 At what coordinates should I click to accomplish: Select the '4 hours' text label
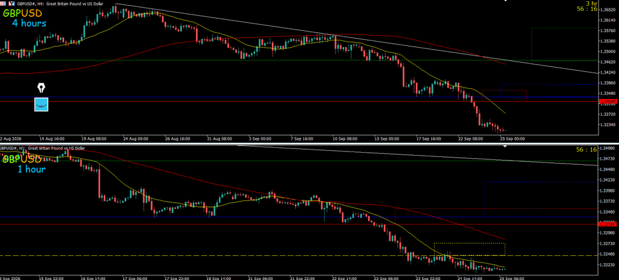(29, 24)
